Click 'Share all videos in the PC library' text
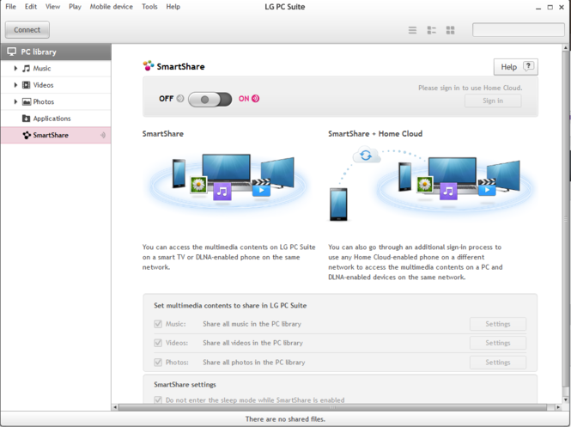Image resolution: width=571 pixels, height=427 pixels. [252, 343]
